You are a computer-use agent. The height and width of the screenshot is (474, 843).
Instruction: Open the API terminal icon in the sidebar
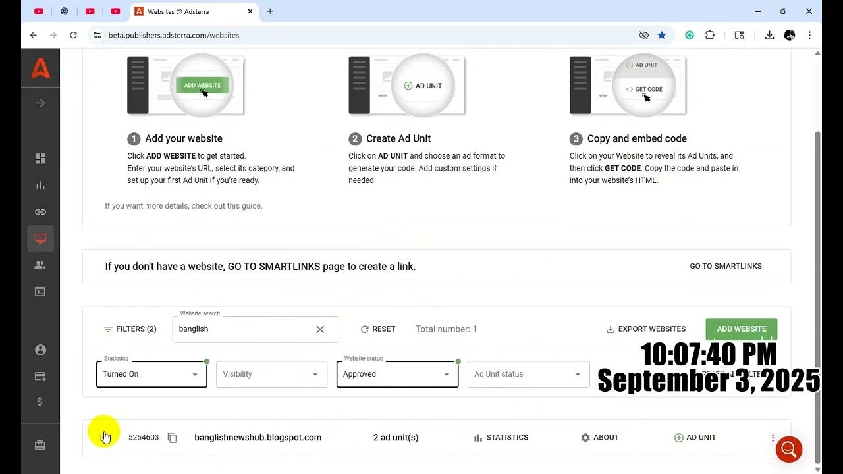pyautogui.click(x=40, y=292)
